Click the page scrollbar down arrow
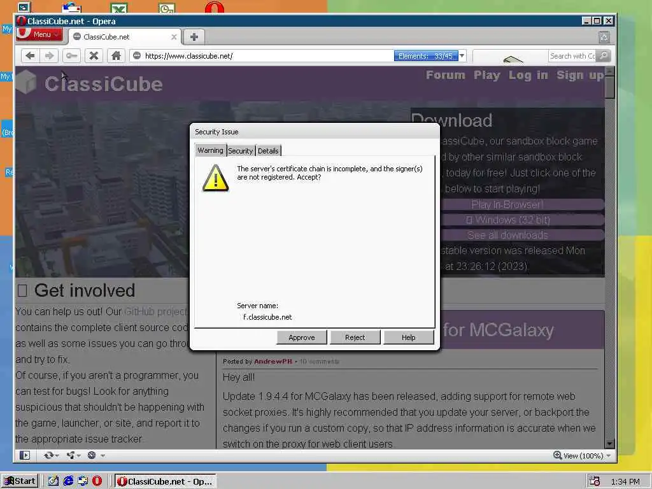 [x=609, y=444]
